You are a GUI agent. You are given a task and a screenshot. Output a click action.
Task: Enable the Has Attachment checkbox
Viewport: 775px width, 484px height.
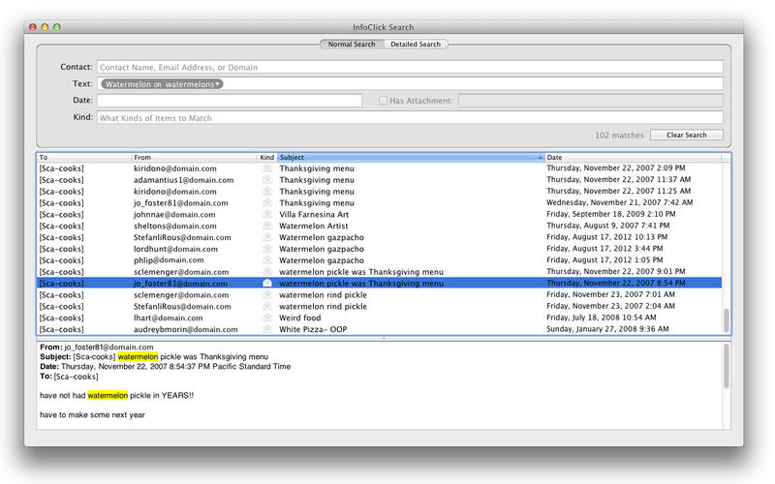pyautogui.click(x=384, y=101)
